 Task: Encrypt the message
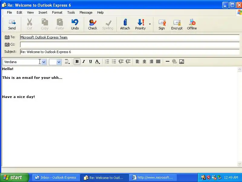coord(177,25)
